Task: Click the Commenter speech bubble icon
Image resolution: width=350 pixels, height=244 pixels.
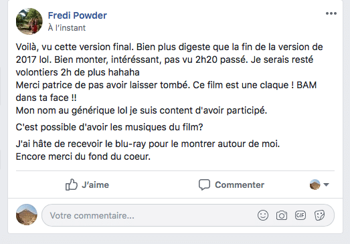Action: coord(204,185)
